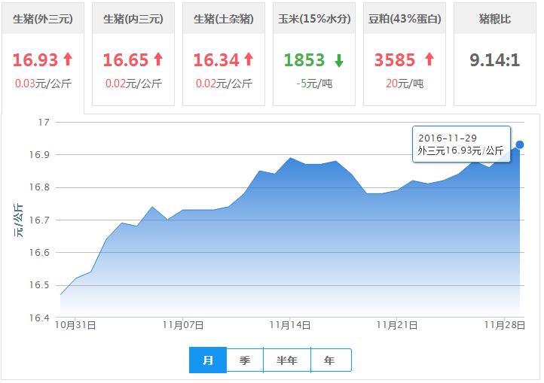Select the 生猪(外三元) price tab

[43, 58]
